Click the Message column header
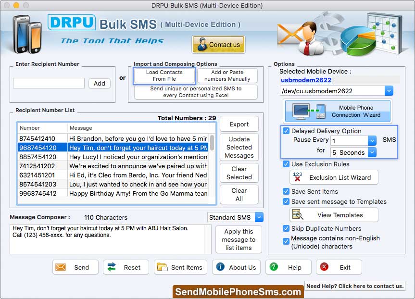The width and height of the screenshot is (415, 299). [x=138, y=128]
